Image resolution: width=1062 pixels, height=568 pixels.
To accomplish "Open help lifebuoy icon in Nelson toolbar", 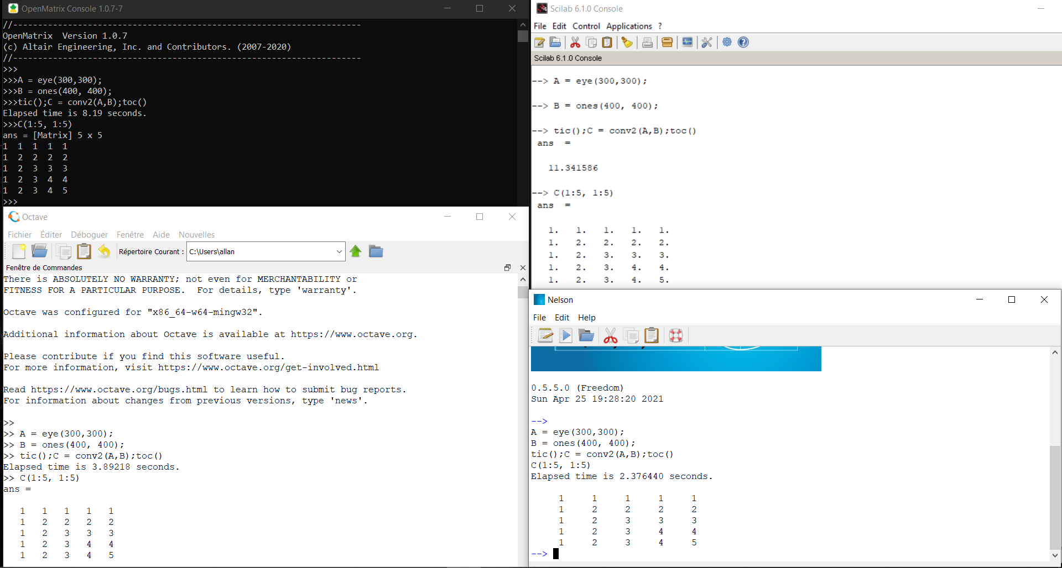I will [676, 335].
